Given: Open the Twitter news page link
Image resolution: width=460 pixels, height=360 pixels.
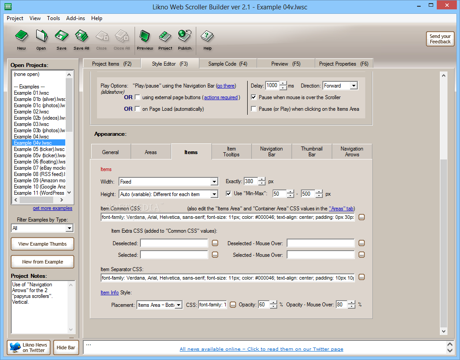Looking at the screenshot, I should coord(262,349).
